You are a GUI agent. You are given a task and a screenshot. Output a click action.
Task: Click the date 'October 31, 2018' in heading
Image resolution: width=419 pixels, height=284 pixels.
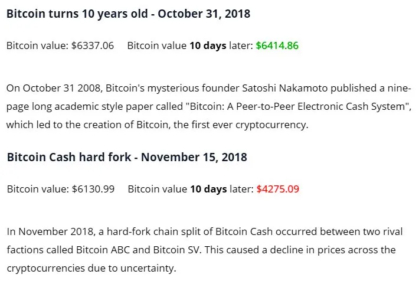click(204, 14)
